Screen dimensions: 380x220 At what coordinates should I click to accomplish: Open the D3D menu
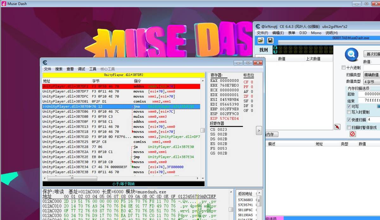tap(303, 33)
